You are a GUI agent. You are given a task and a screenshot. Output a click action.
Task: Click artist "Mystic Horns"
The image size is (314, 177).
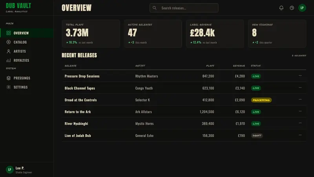point(144,124)
